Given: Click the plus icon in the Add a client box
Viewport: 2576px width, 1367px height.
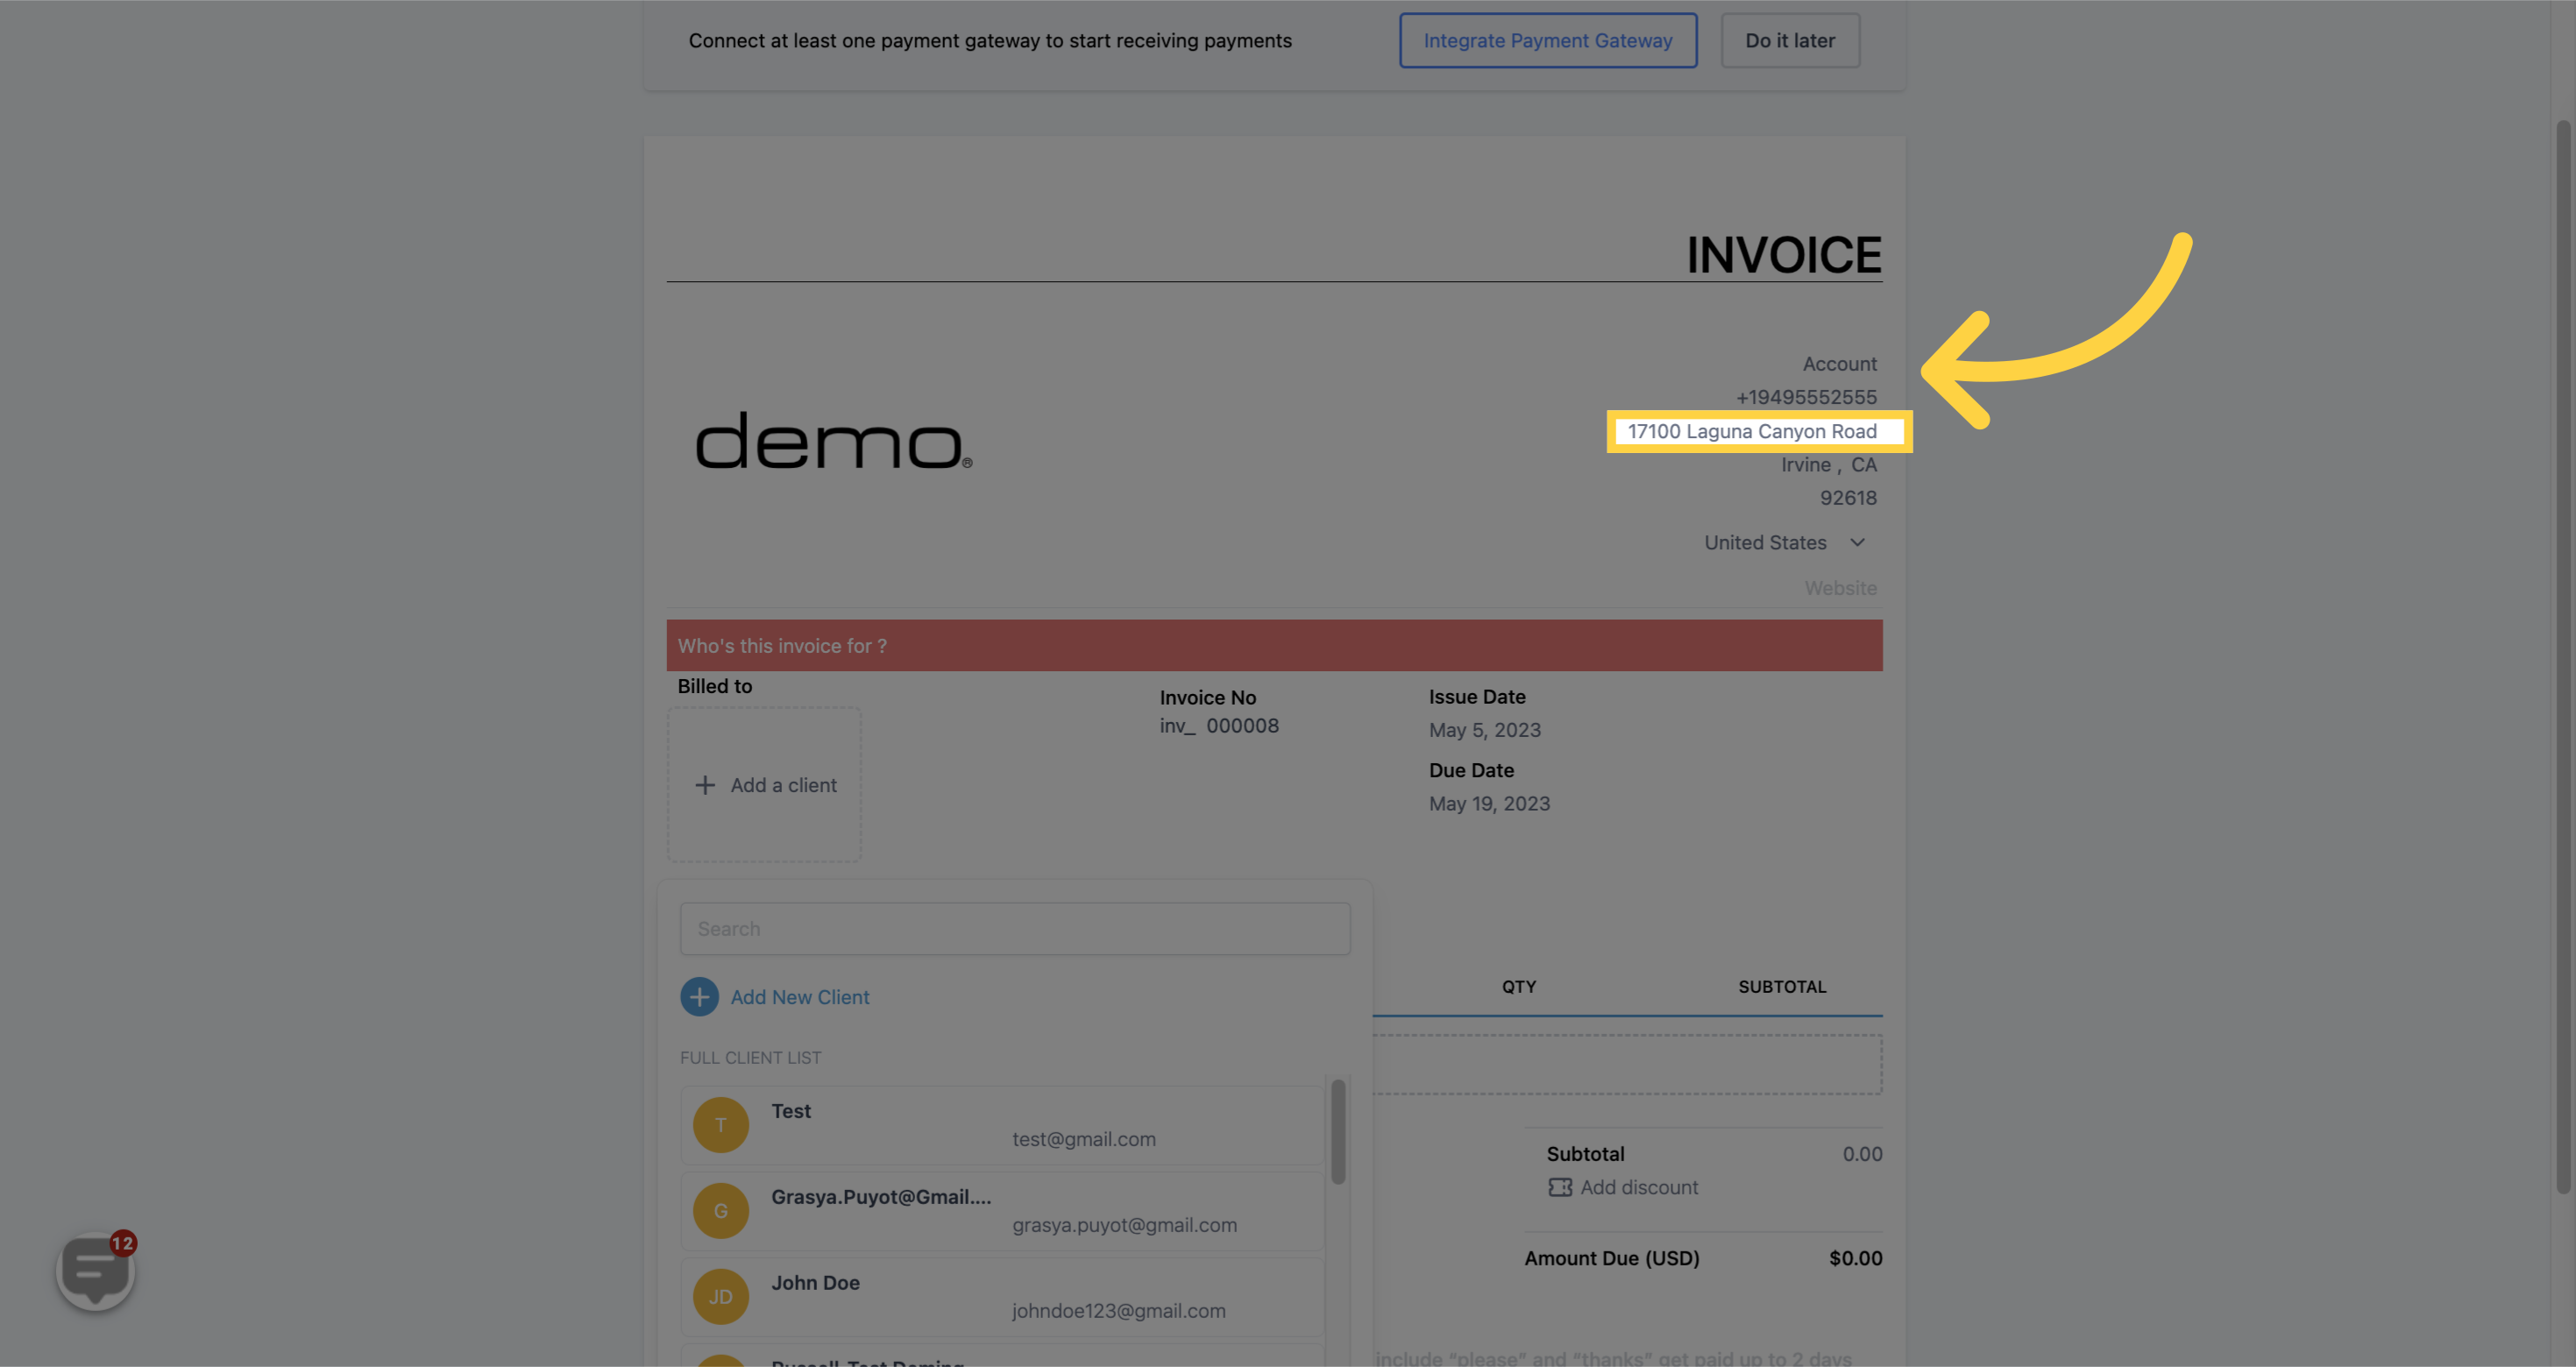Looking at the screenshot, I should 705,785.
